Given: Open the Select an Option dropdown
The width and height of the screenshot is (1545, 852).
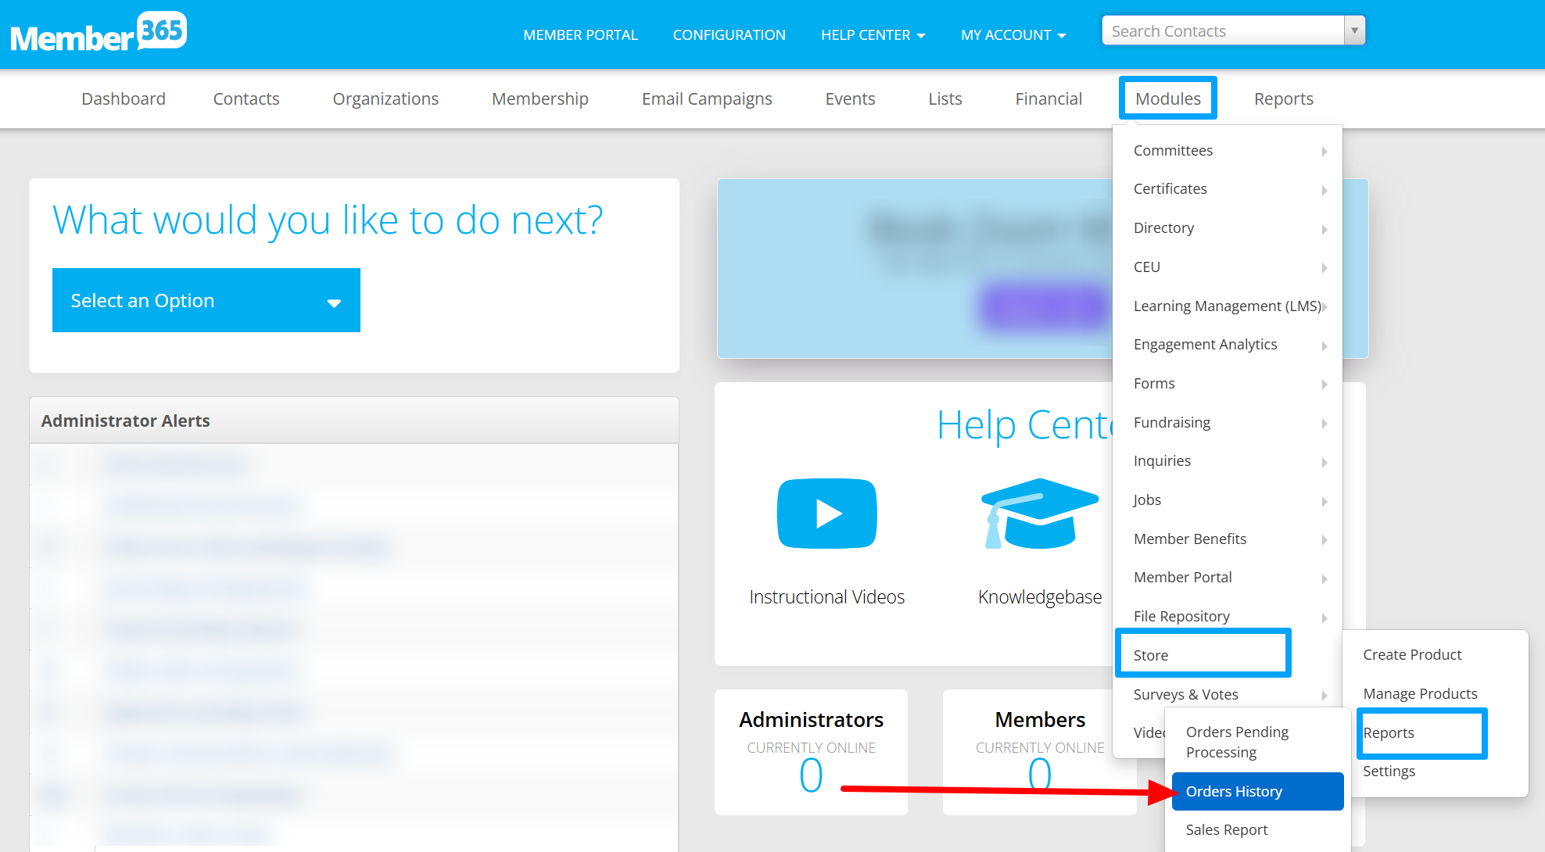Looking at the screenshot, I should click(206, 300).
